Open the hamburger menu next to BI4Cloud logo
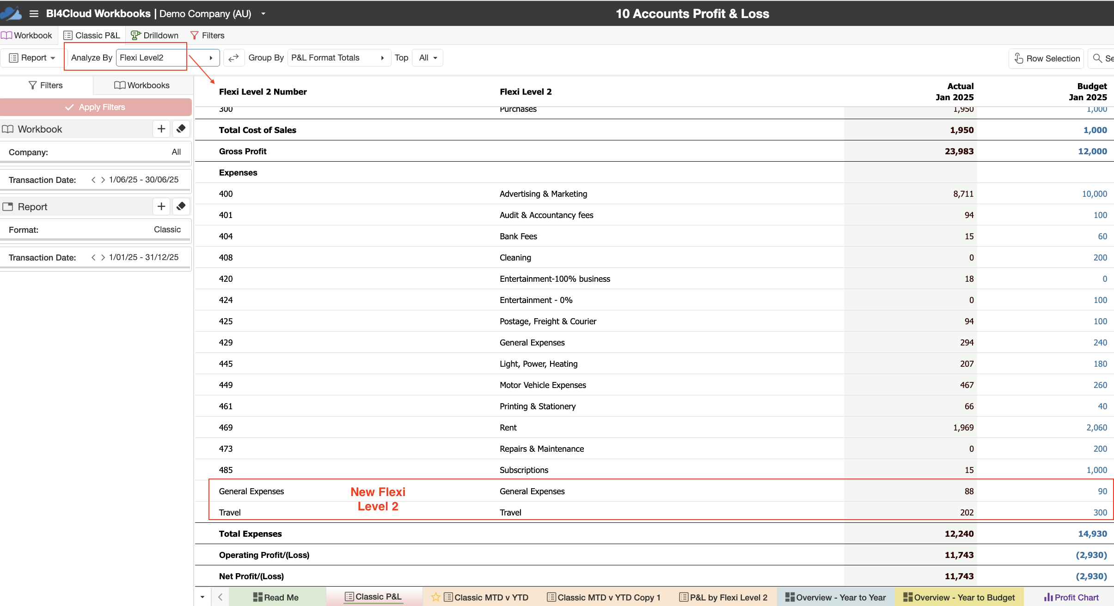The width and height of the screenshot is (1114, 606). [x=34, y=13]
